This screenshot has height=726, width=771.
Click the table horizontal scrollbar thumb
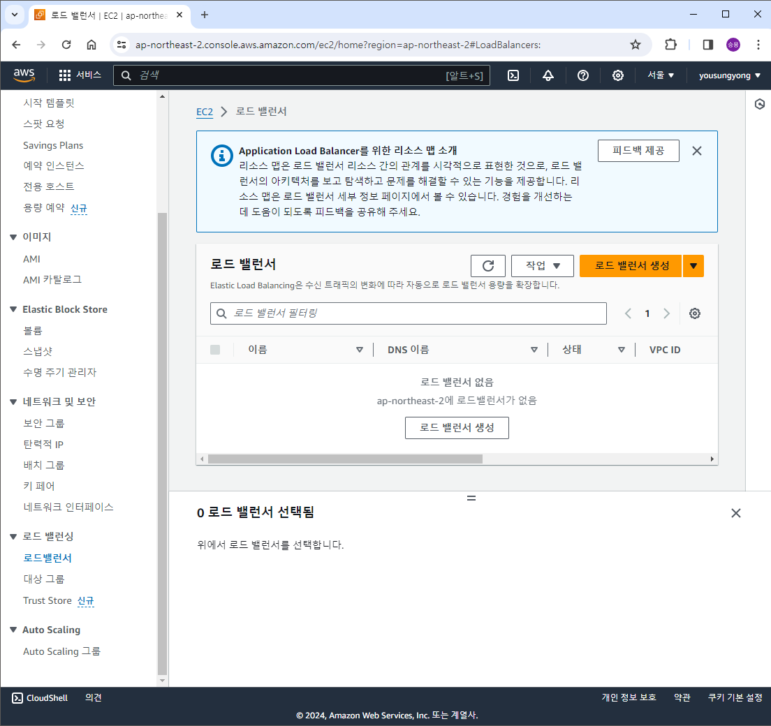(345, 459)
